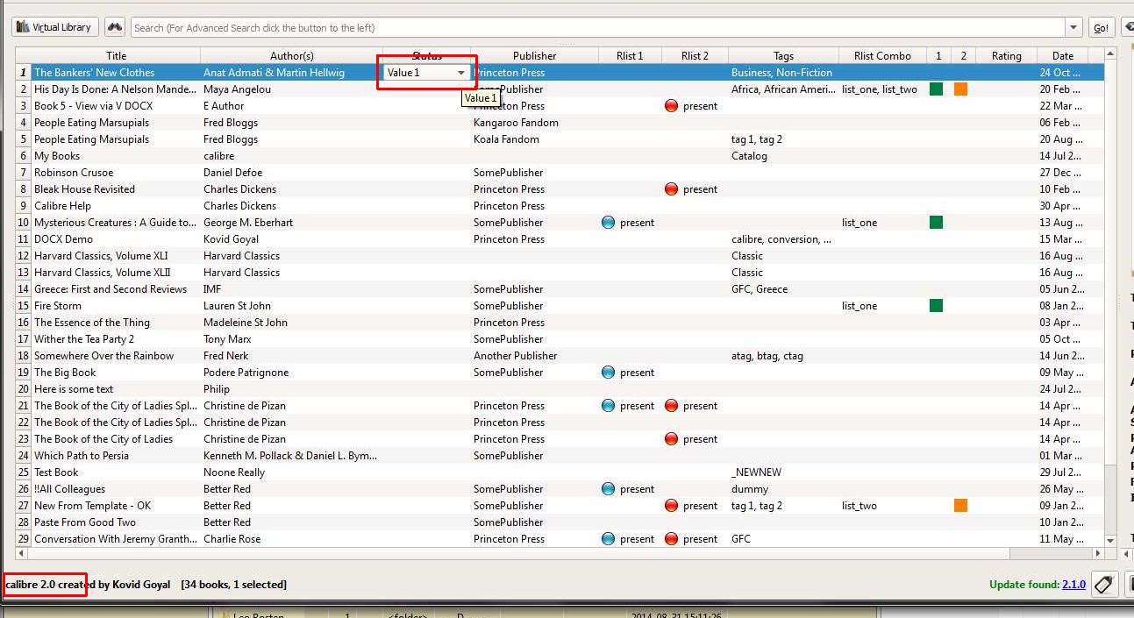Click blue present icon in Conversation With Jeremy row
This screenshot has width=1134, height=618.
[609, 539]
